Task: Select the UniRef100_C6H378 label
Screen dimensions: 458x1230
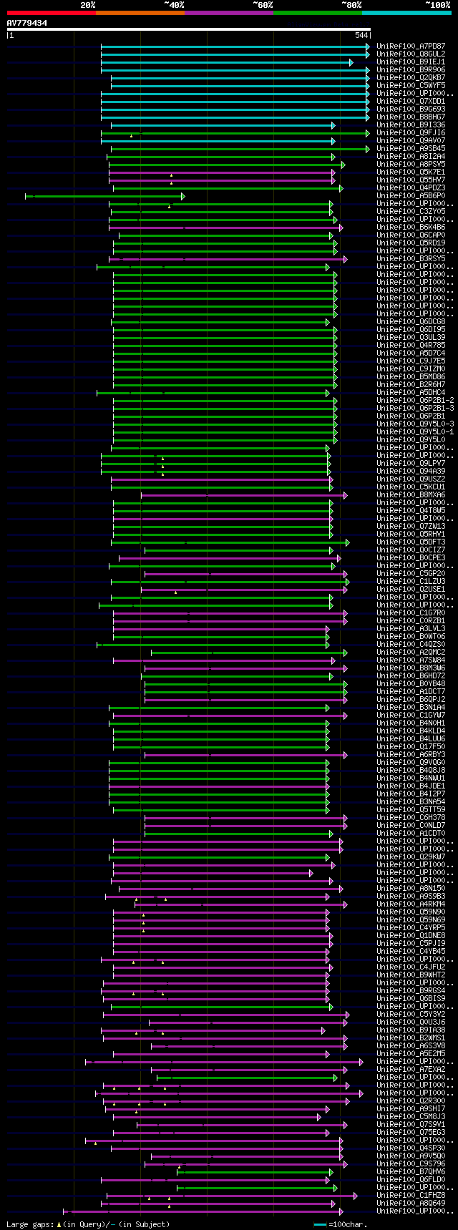Action: click(411, 817)
